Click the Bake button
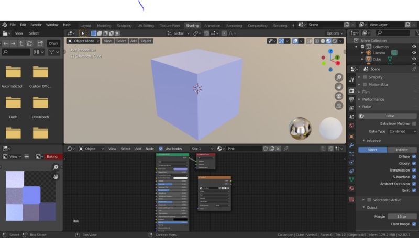The height and width of the screenshot is (238, 419). (x=388, y=116)
